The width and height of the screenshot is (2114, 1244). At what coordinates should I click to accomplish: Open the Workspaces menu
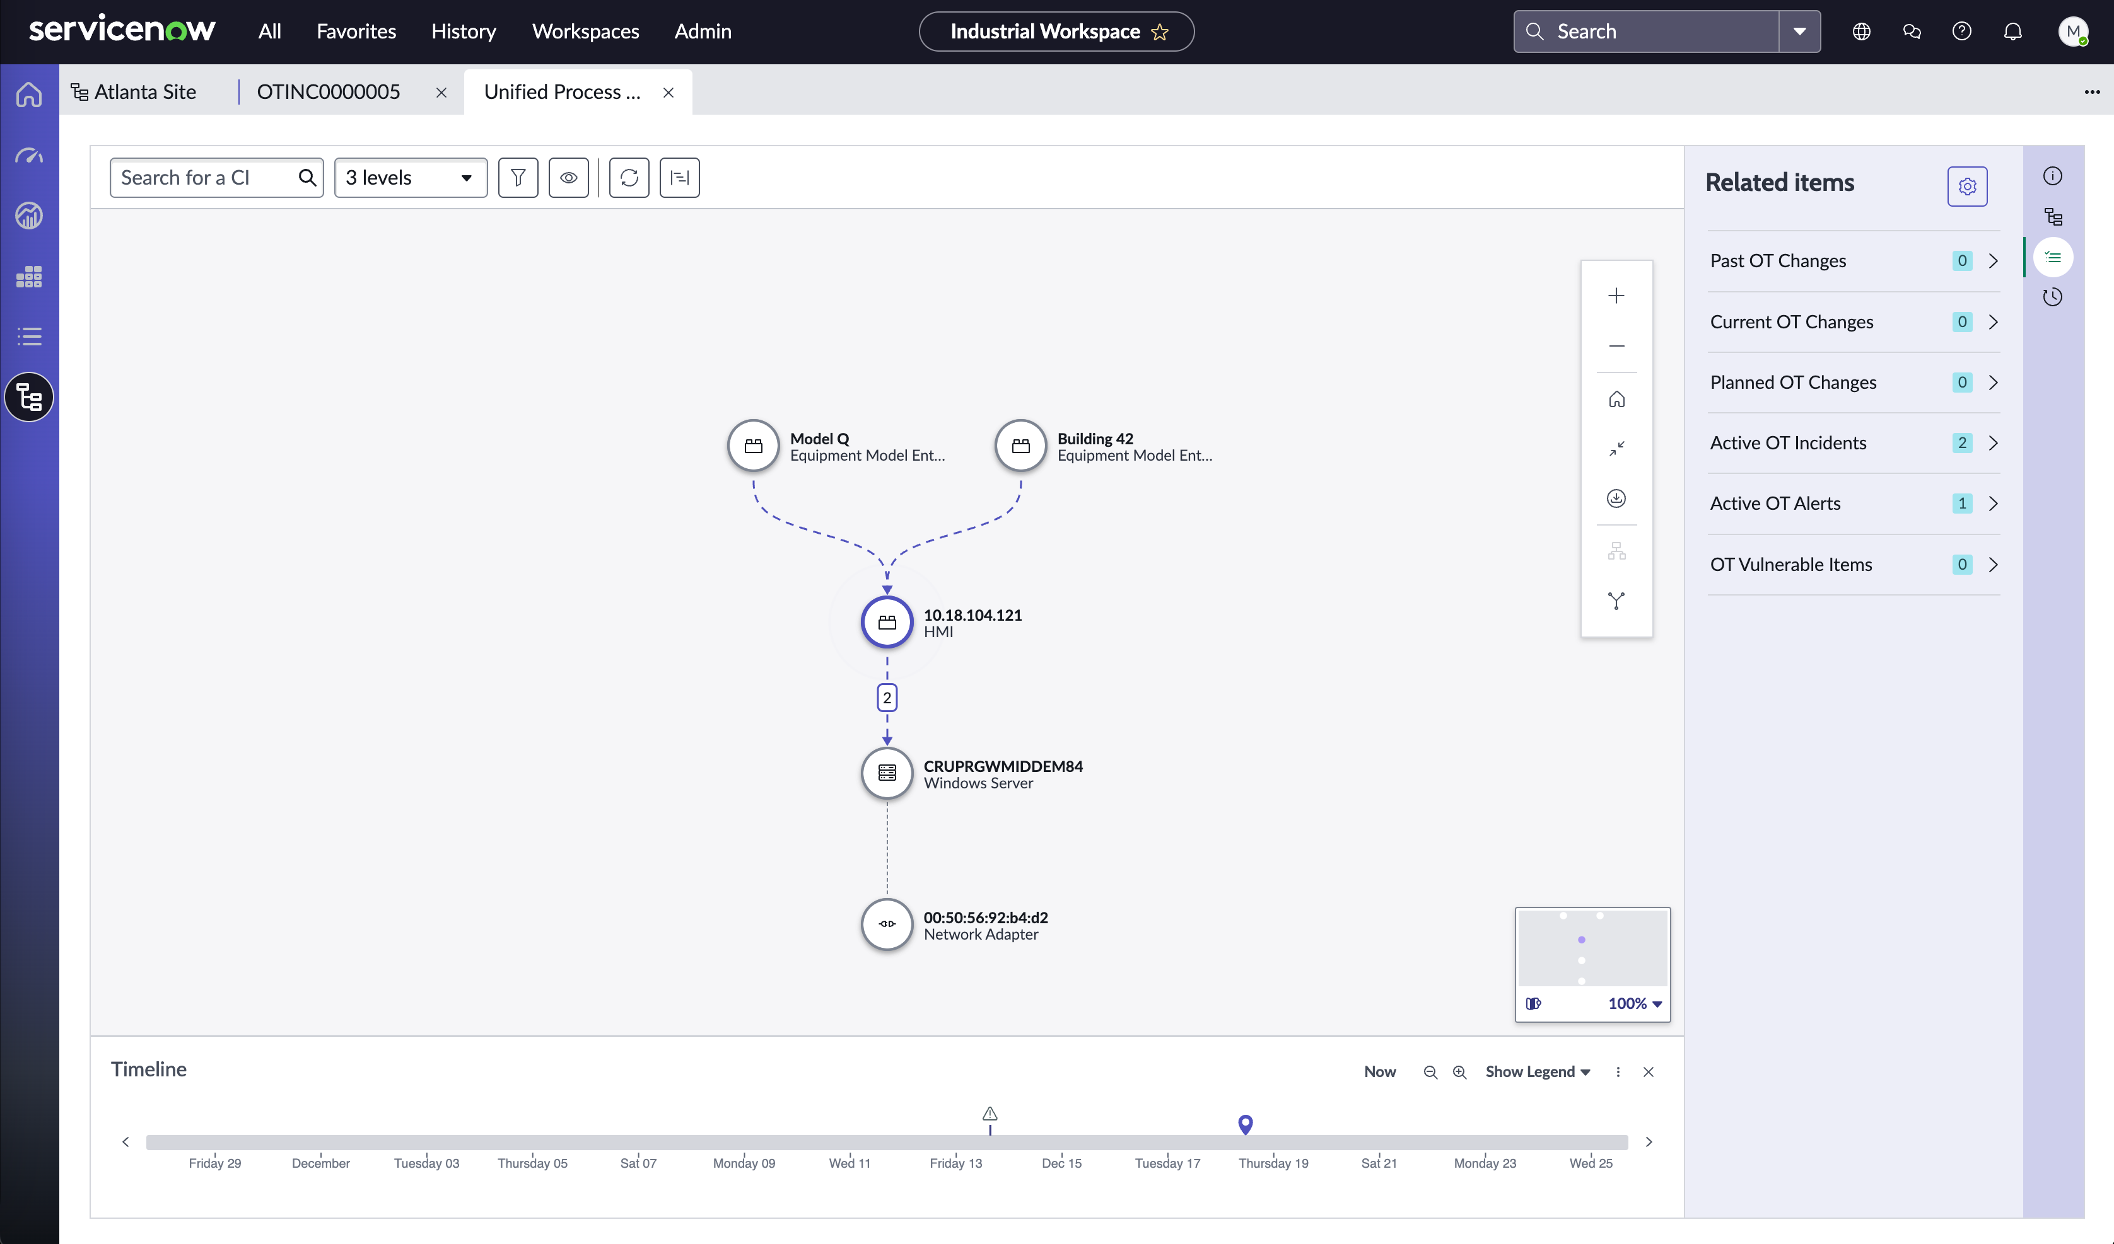tap(585, 31)
